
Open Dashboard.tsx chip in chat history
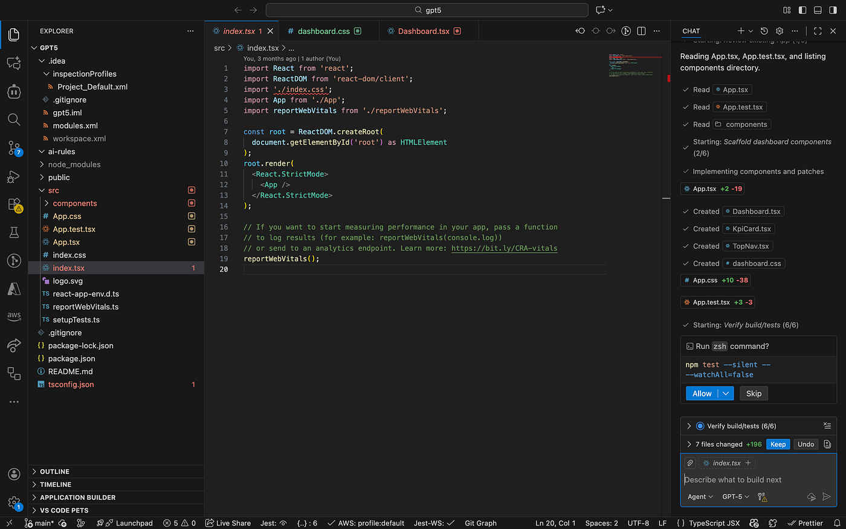tap(754, 212)
